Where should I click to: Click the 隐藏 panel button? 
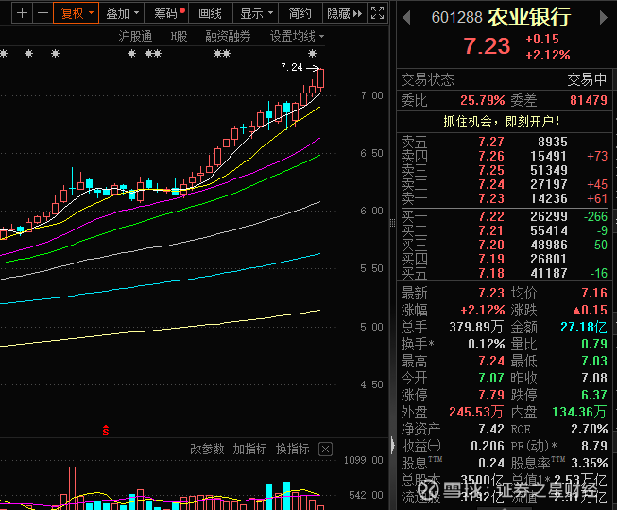click(345, 13)
